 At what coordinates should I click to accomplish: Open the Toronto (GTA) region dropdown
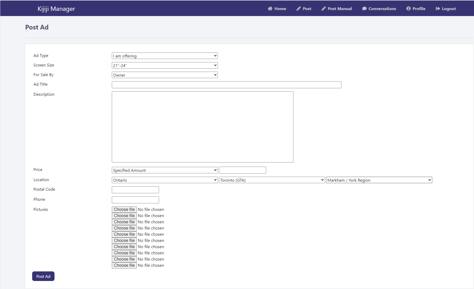coord(272,180)
